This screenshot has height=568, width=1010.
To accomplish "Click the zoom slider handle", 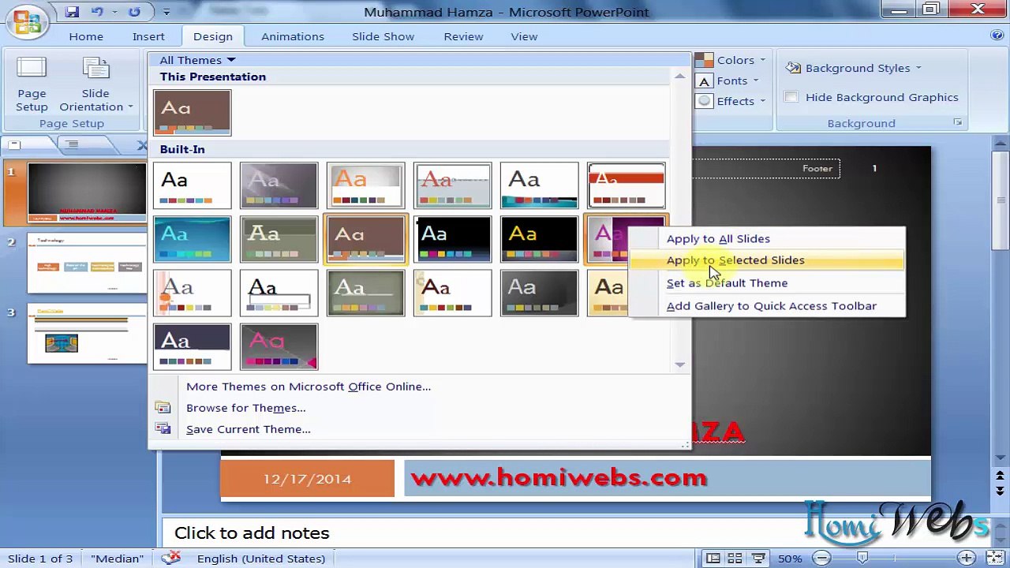I will click(862, 559).
